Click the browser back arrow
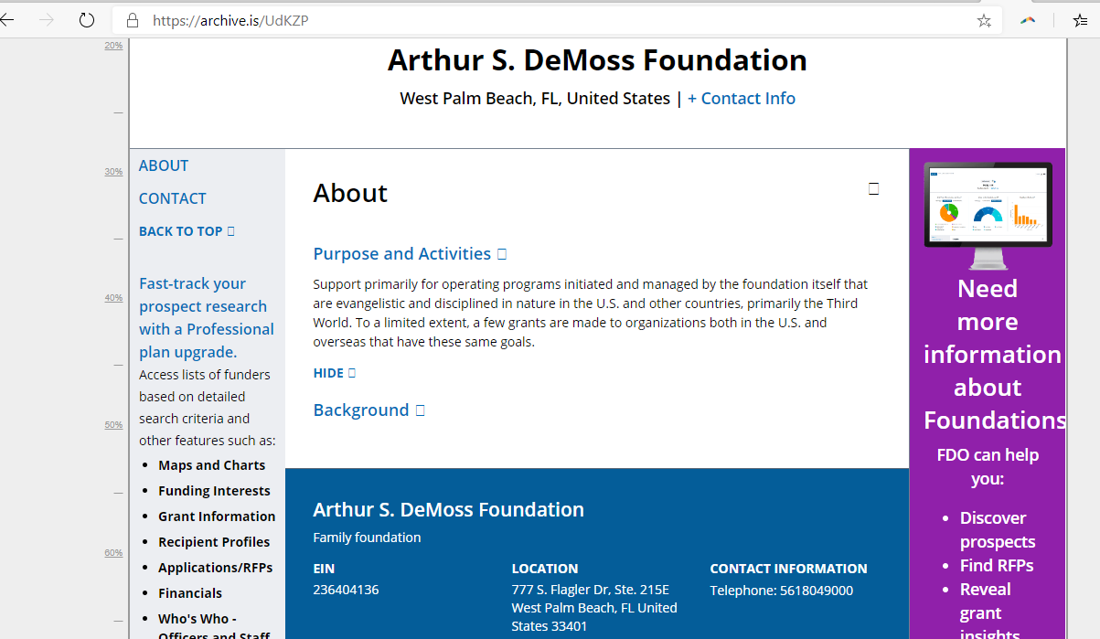This screenshot has height=639, width=1100. pyautogui.click(x=6, y=20)
